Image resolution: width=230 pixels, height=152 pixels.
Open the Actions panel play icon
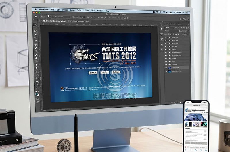[162, 29]
